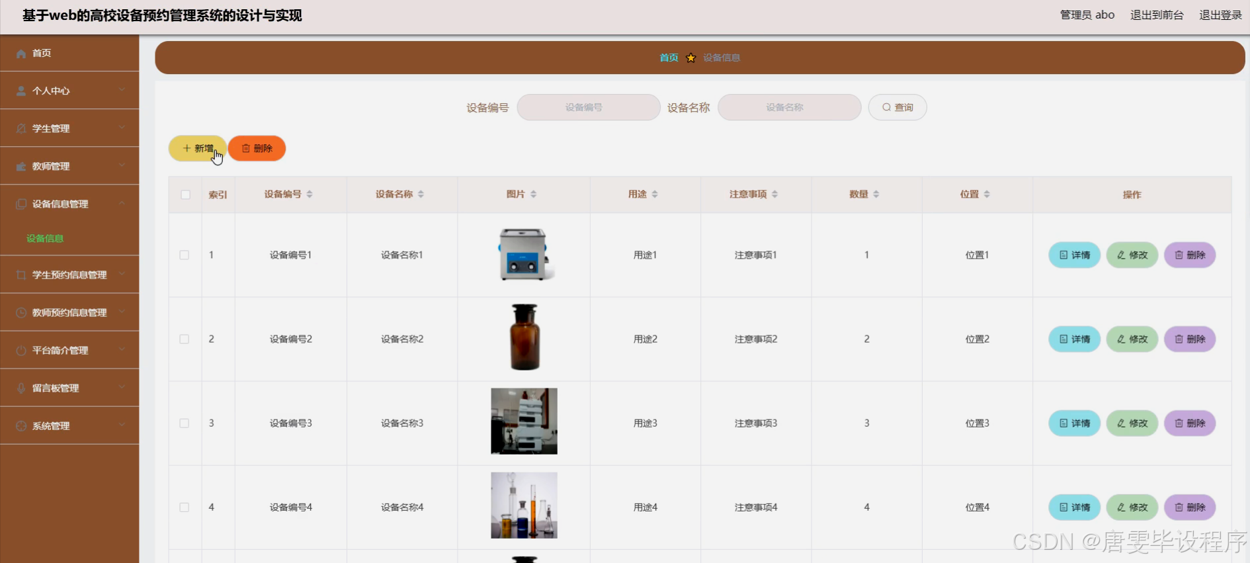Screen dimensions: 1250x563
Task: Sort by 设备名称 column arrows
Action: 421,194
